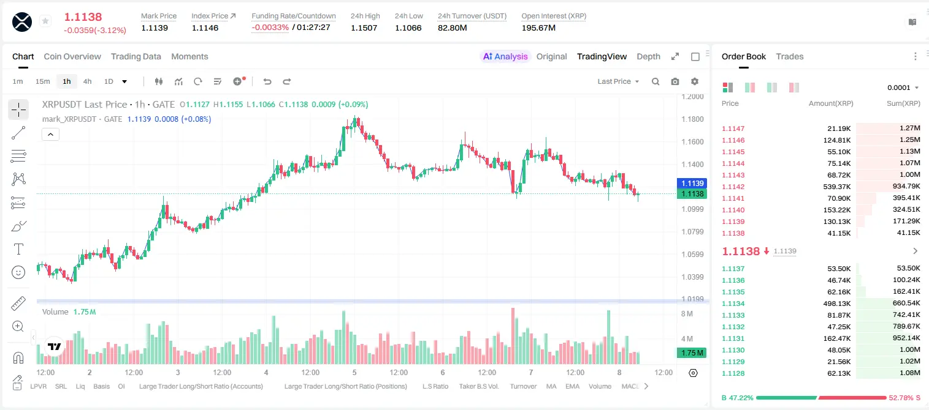Image resolution: width=929 pixels, height=410 pixels.
Task: Choose the text annotation tool
Action: 18,249
